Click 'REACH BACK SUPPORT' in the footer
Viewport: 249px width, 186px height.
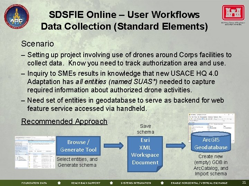tap(86, 183)
